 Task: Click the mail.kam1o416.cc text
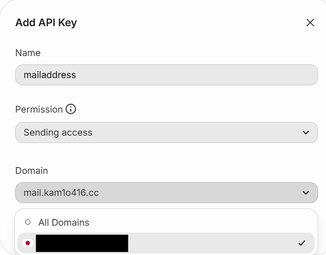[61, 193]
